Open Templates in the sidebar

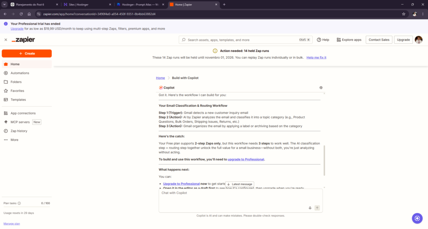tap(27, 100)
